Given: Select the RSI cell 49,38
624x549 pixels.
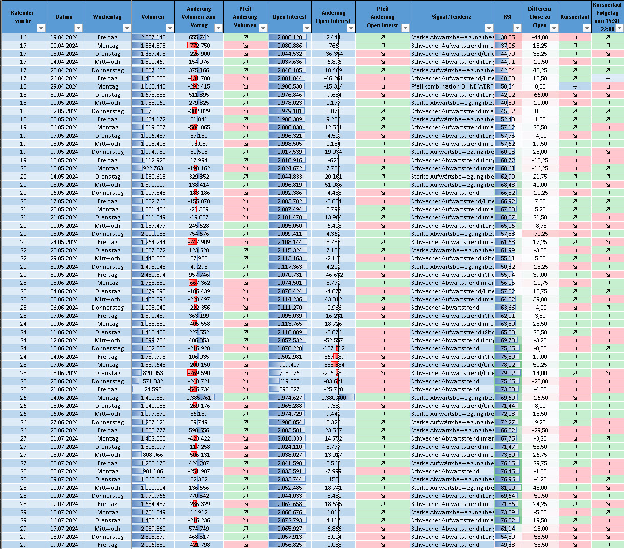Looking at the screenshot, I should click(507, 545).
